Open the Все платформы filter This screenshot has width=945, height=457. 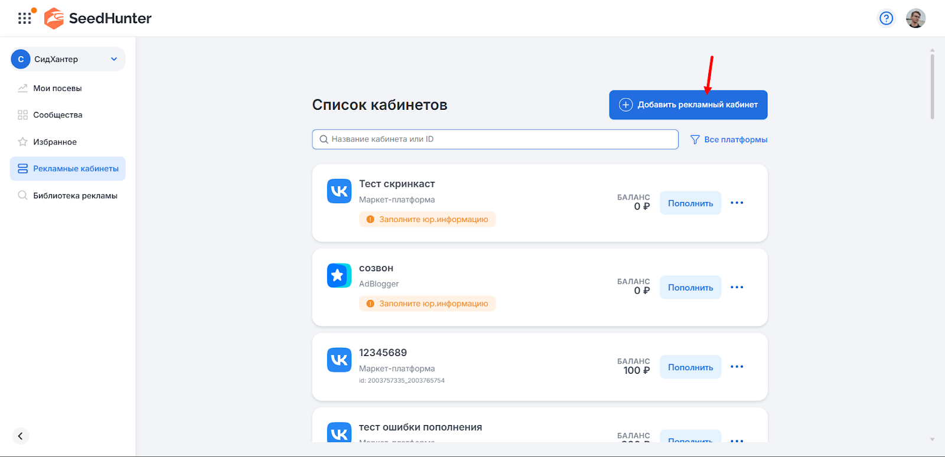click(x=729, y=140)
